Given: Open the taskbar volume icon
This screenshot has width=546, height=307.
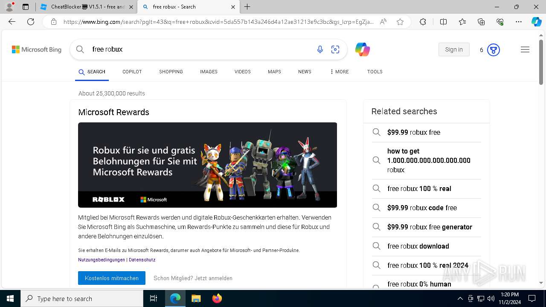Looking at the screenshot, I should point(491,298).
